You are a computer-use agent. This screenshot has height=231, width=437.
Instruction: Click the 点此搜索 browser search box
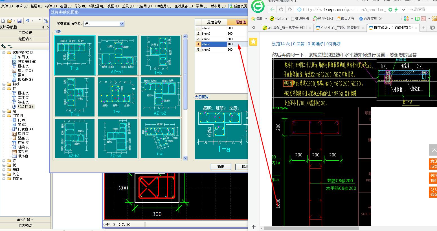click(x=422, y=9)
